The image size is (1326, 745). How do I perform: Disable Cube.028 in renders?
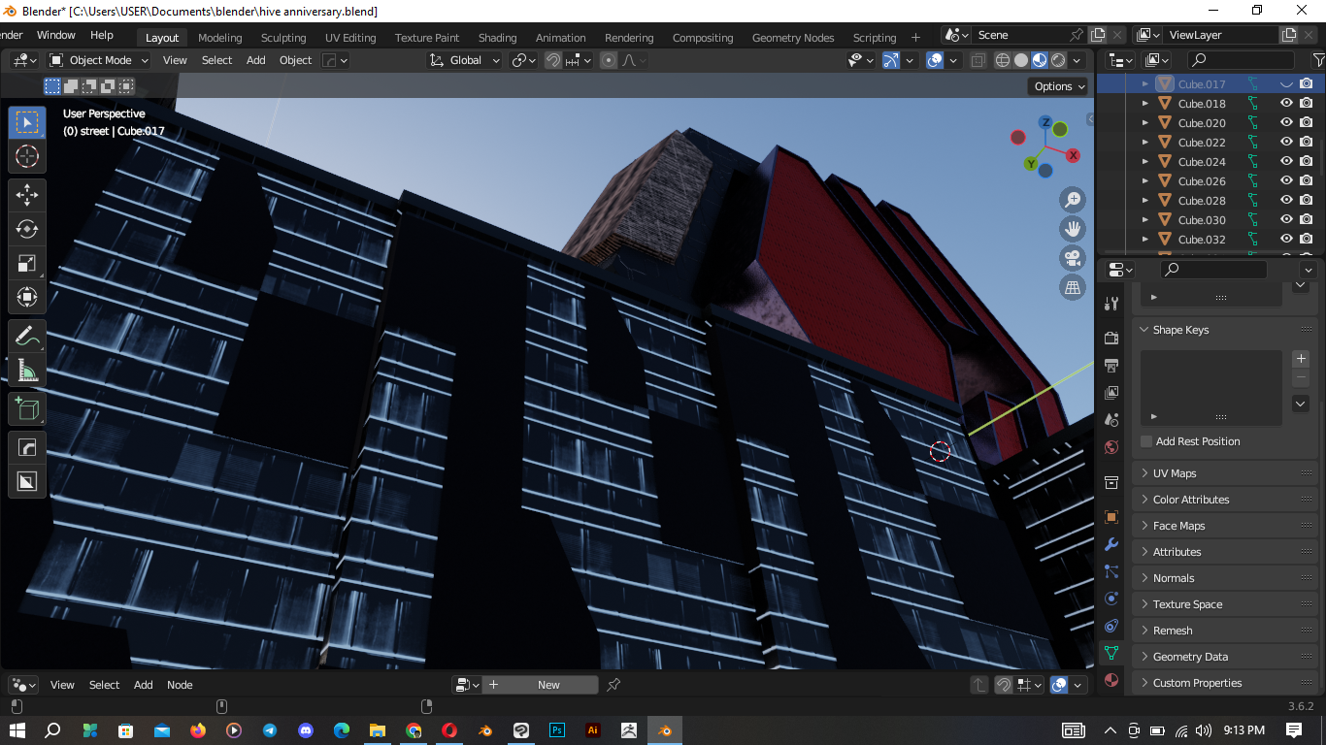pyautogui.click(x=1307, y=201)
